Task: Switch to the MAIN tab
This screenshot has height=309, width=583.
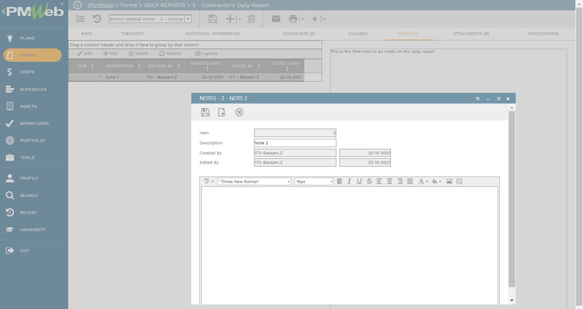Action: tap(87, 33)
